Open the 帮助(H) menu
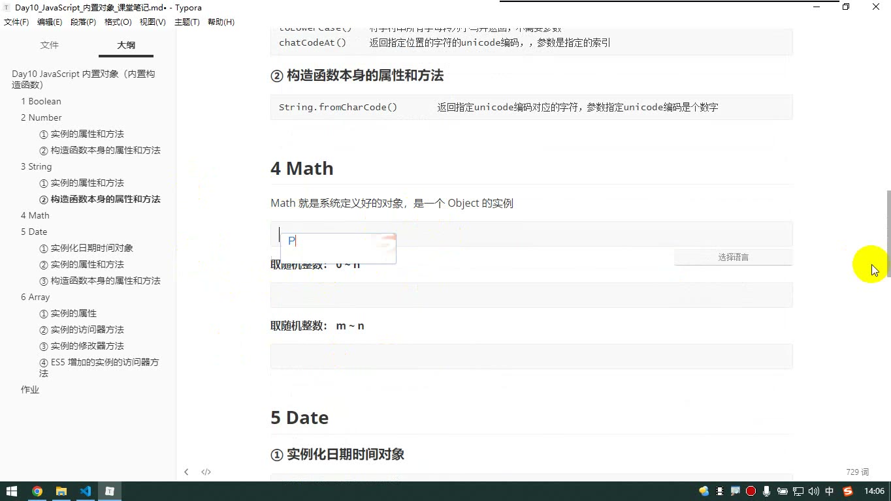The image size is (891, 501). 221,22
